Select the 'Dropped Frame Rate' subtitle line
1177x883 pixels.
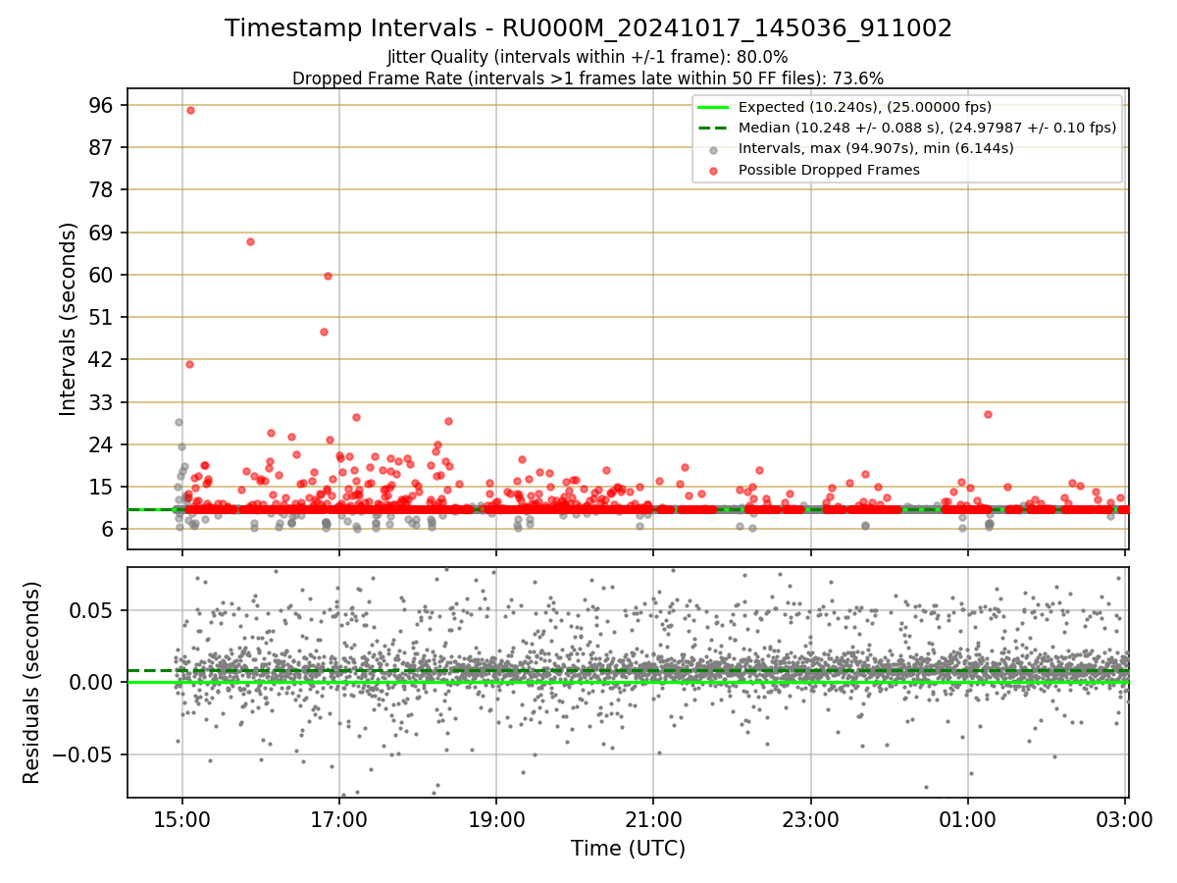coord(588,78)
